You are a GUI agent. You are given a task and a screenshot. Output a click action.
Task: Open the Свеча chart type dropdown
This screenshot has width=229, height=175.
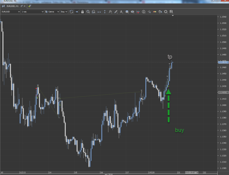(52, 12)
